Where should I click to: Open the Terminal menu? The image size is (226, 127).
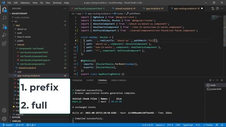click(57, 2)
